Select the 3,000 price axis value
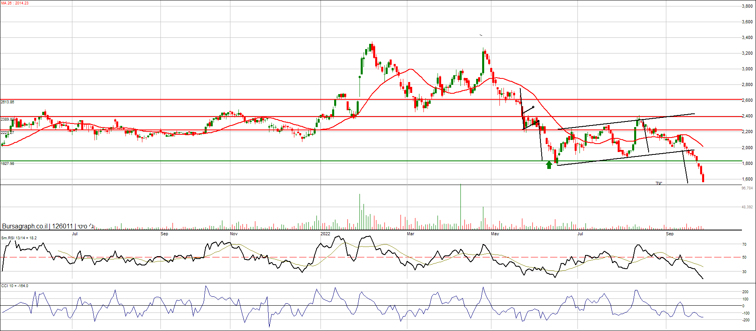 coord(747,69)
